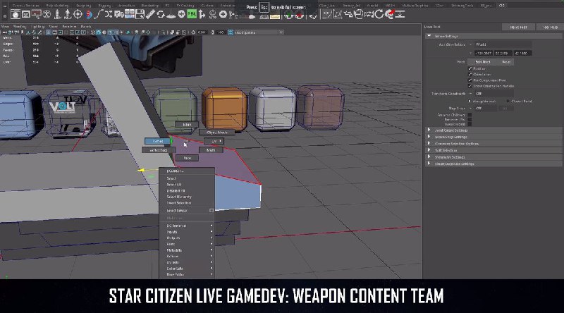Click the I-beam shaped shelf icon
Screen dimensions: 564x313
click(400, 14)
